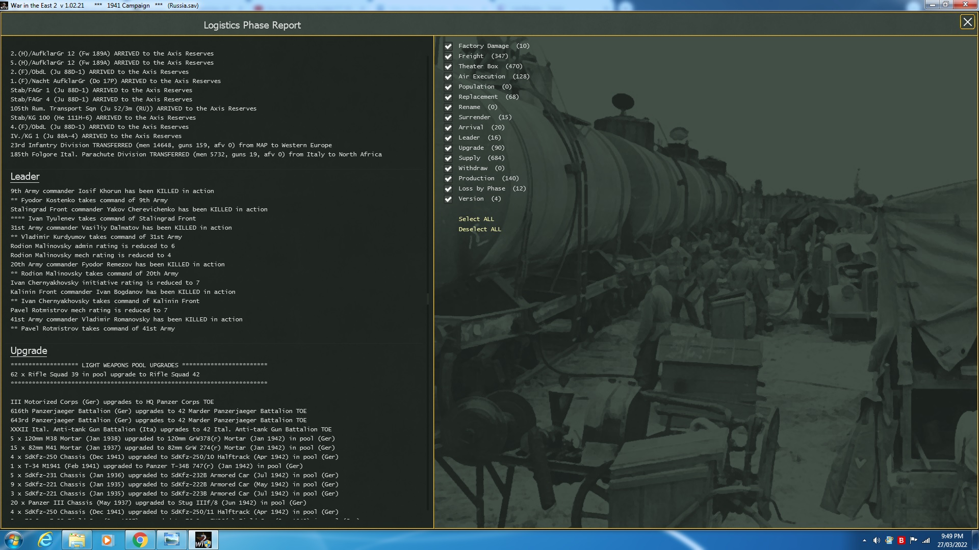Launch Internet Explorer from taskbar

[x=46, y=540]
